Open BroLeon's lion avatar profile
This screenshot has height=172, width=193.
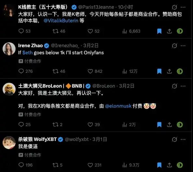click(9, 89)
